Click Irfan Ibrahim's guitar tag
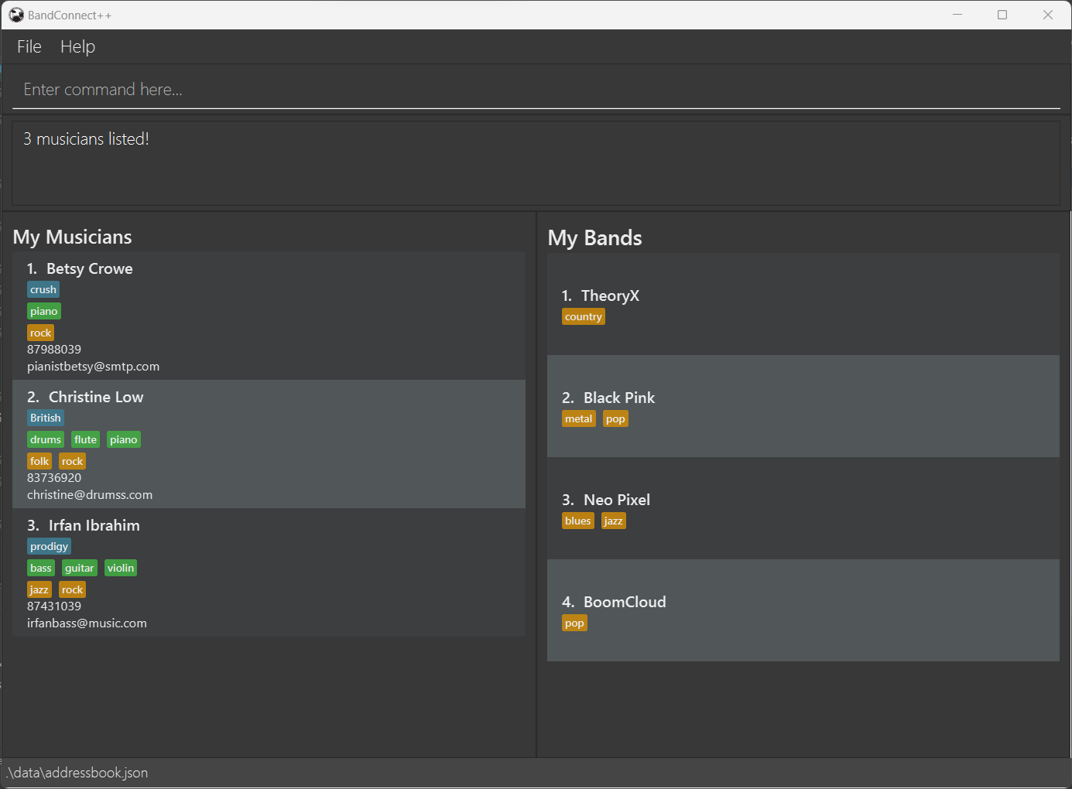Image resolution: width=1072 pixels, height=789 pixels. 80,569
